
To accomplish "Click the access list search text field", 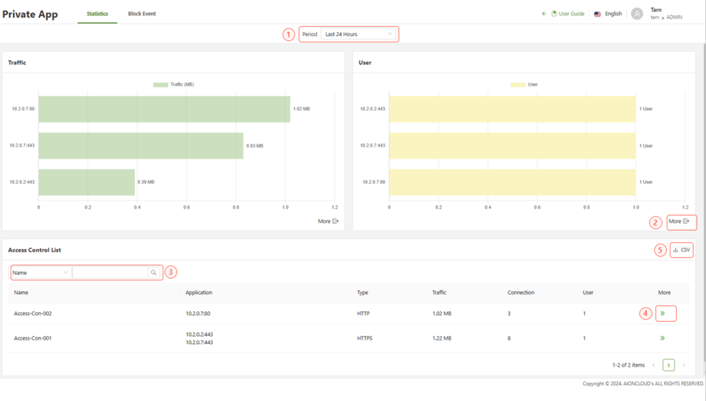I will coord(110,273).
